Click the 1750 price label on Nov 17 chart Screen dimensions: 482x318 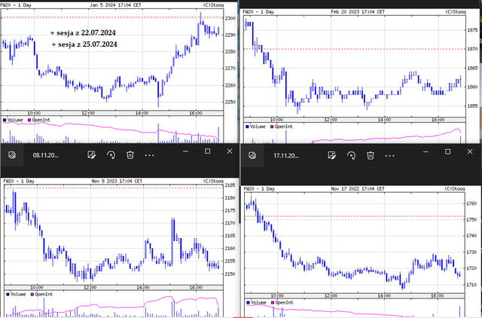pyautogui.click(x=471, y=219)
